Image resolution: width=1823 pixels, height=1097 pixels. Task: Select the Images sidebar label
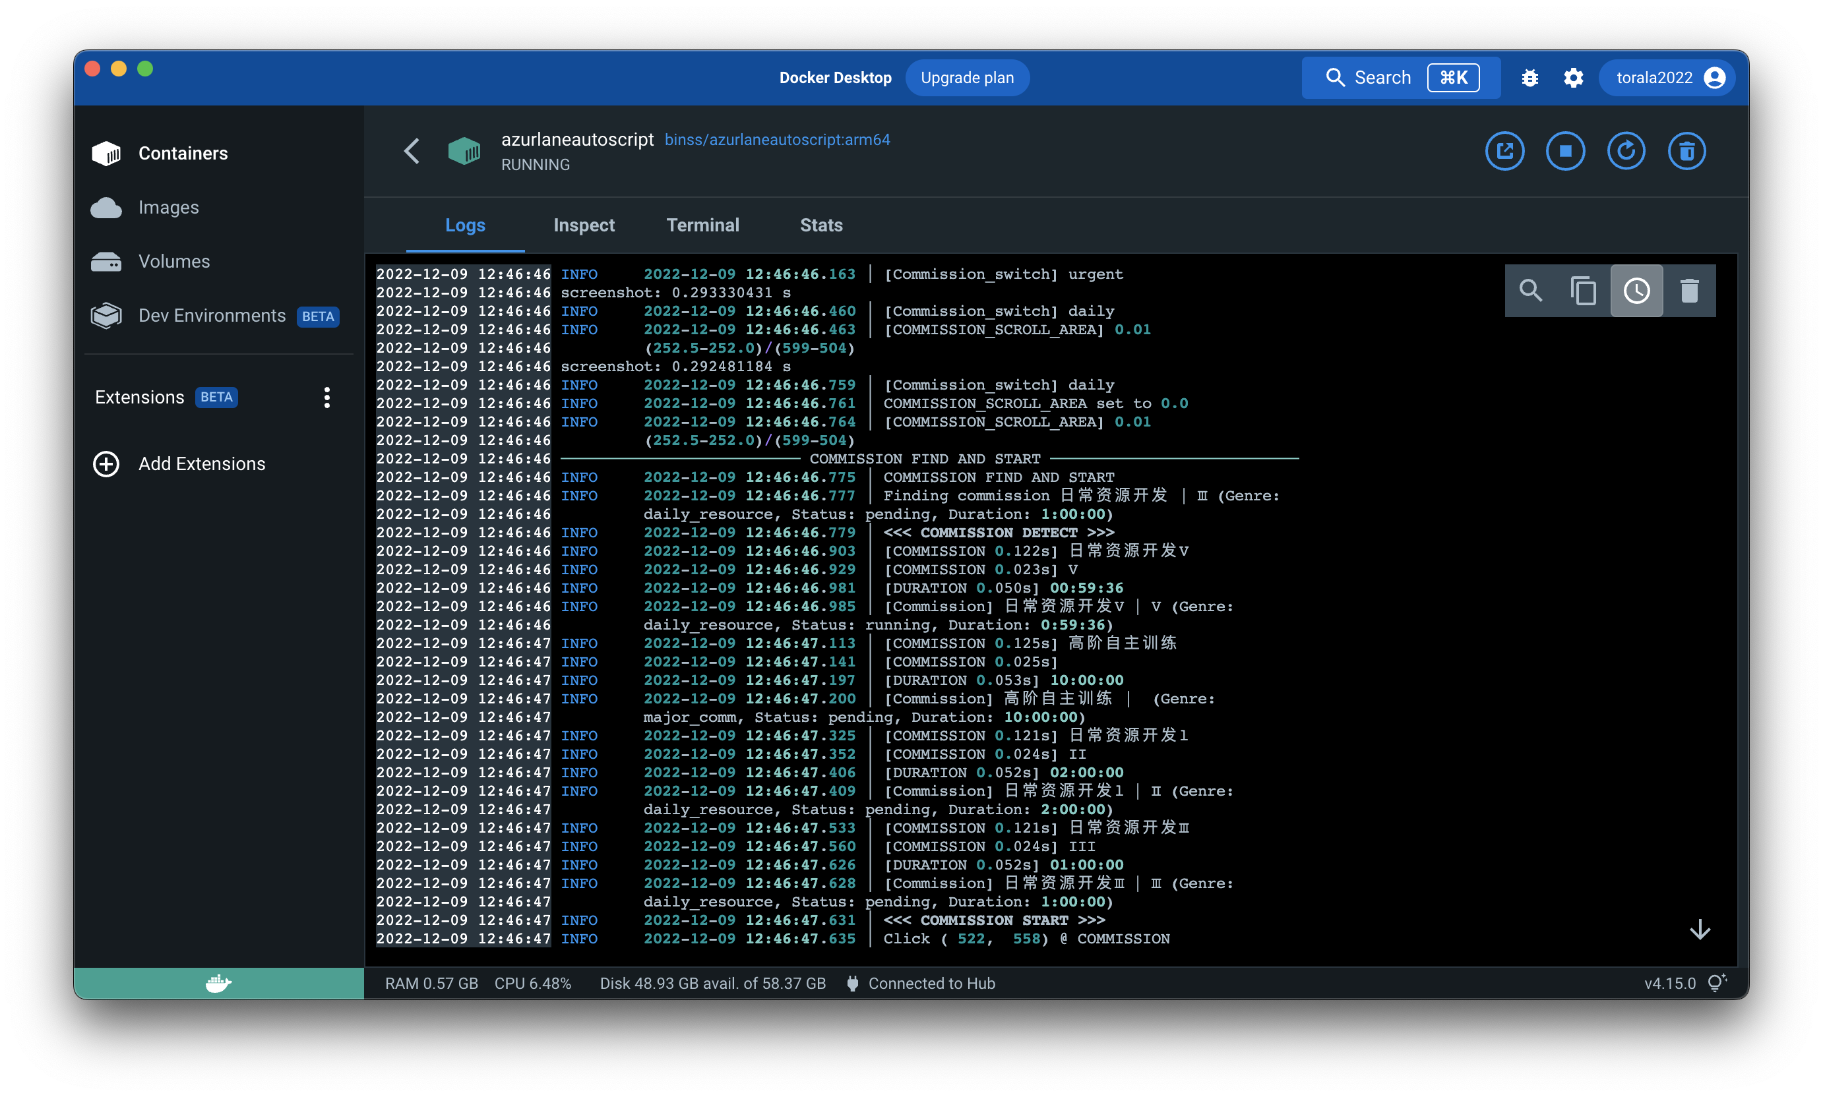[169, 208]
